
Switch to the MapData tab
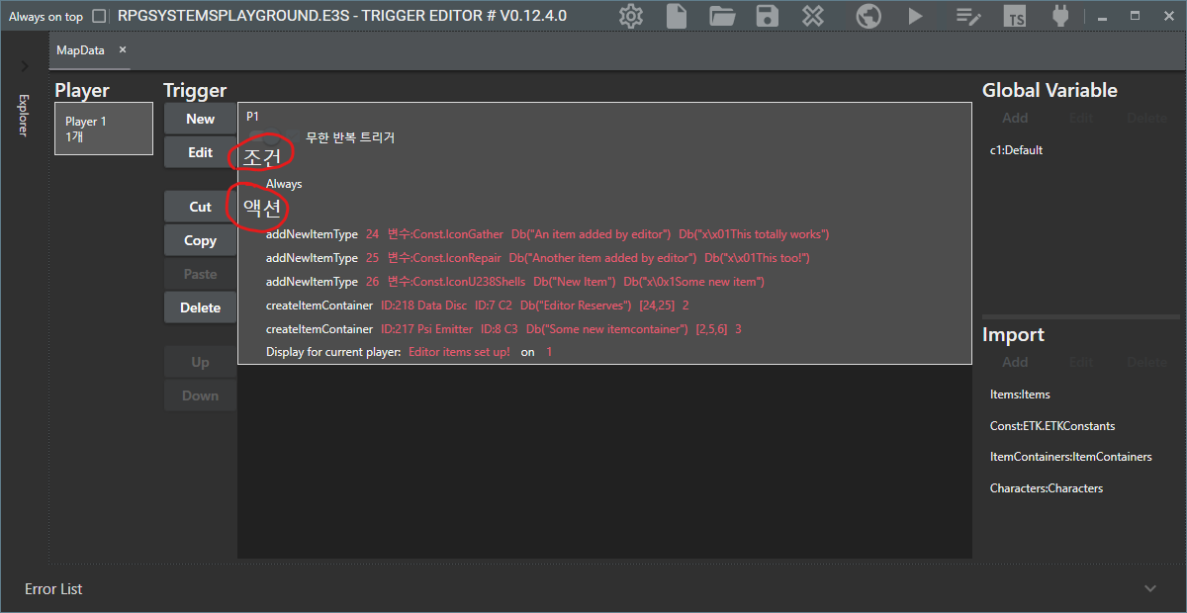click(x=80, y=50)
